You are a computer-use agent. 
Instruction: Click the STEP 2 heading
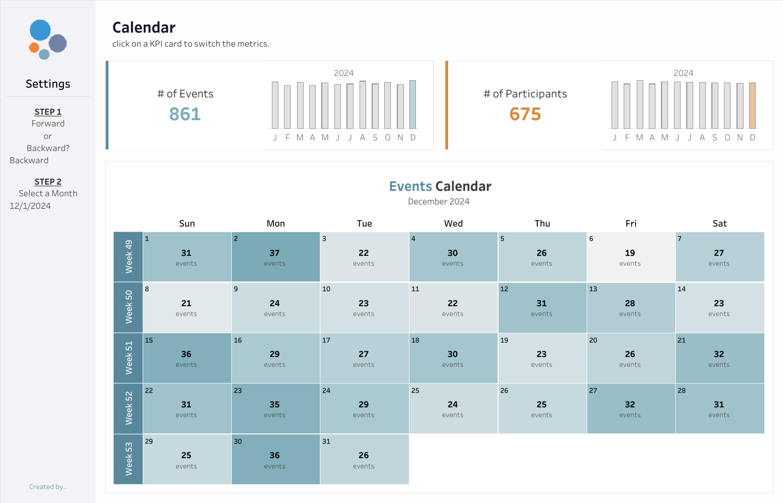tap(48, 182)
